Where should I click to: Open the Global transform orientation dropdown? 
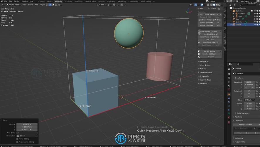tap(101, 5)
